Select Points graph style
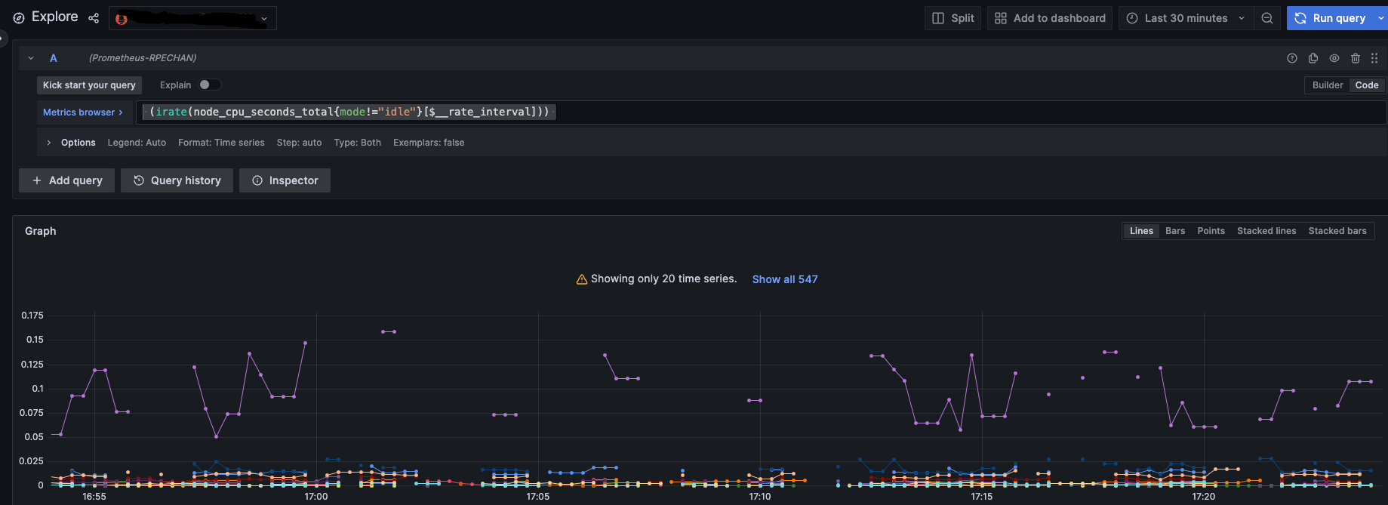 tap(1211, 231)
